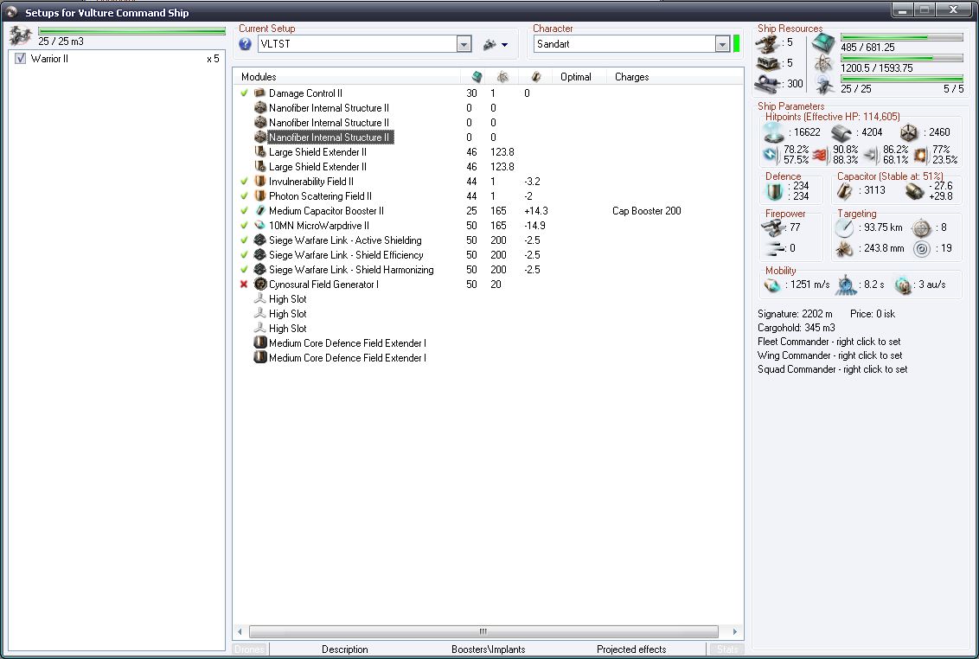979x659 pixels.
Task: Switch to the Boosters\Implants tab
Action: [489, 649]
